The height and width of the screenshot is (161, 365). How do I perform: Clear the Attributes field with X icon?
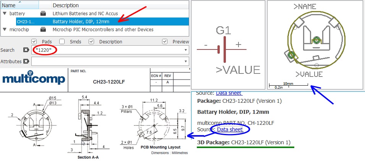click(x=26, y=61)
